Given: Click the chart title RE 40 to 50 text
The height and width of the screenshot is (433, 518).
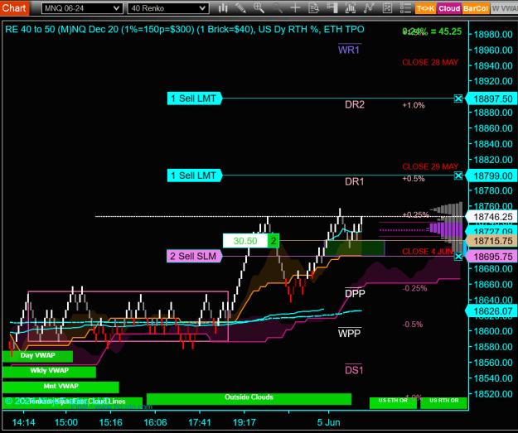Looking at the screenshot, I should [x=185, y=29].
